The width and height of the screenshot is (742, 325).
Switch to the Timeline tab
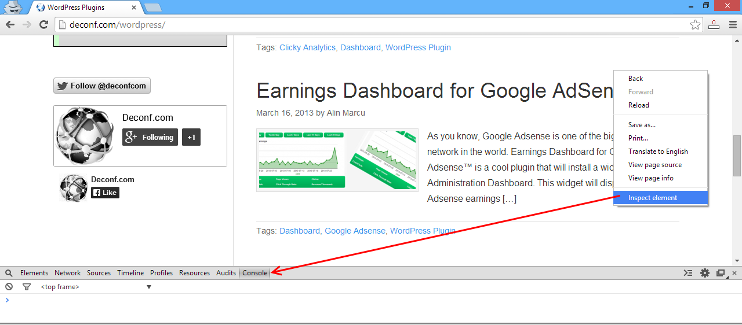tap(130, 273)
